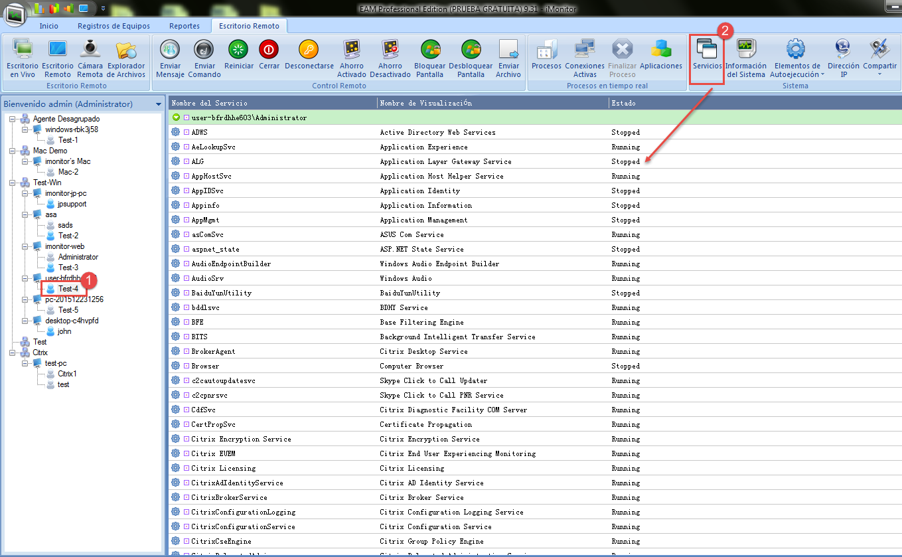Screen dimensions: 902x557
Task: Select Citrix1 user
Action: click(67, 374)
